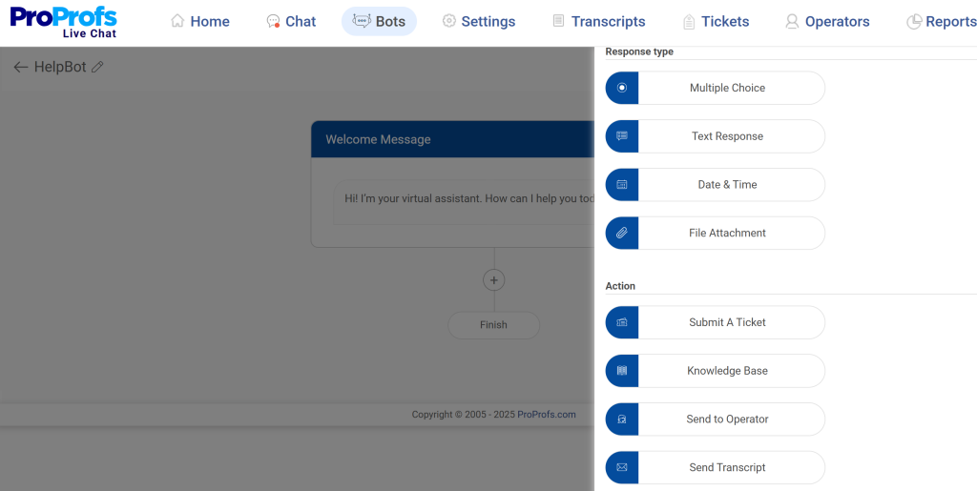977x491 pixels.
Task: Open the Chat tab
Action: [291, 21]
